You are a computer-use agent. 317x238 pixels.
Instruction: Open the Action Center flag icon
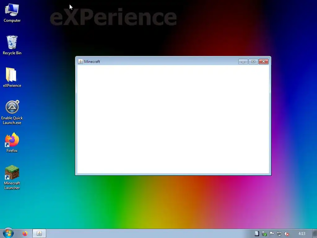point(271,234)
